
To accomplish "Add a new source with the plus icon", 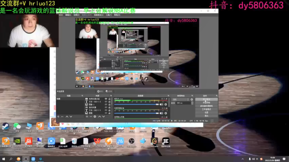I will click(x=87, y=117).
